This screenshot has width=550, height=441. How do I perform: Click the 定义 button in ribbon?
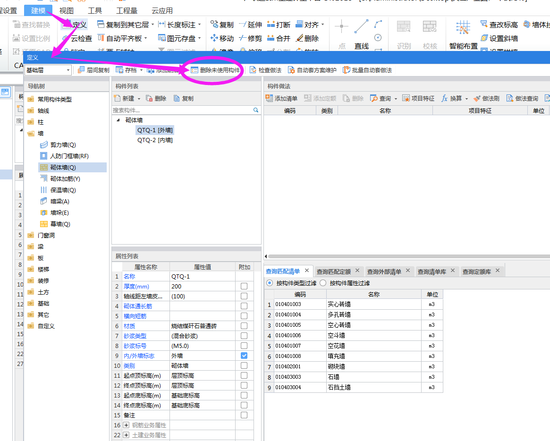point(75,25)
